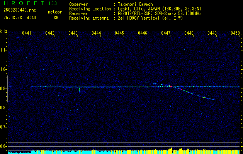Image resolution: width=243 pixels, height=154 pixels.
Task: Click time marker 0448
Action: pos(189,33)
